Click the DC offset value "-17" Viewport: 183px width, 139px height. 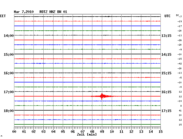(x=180, y=26)
